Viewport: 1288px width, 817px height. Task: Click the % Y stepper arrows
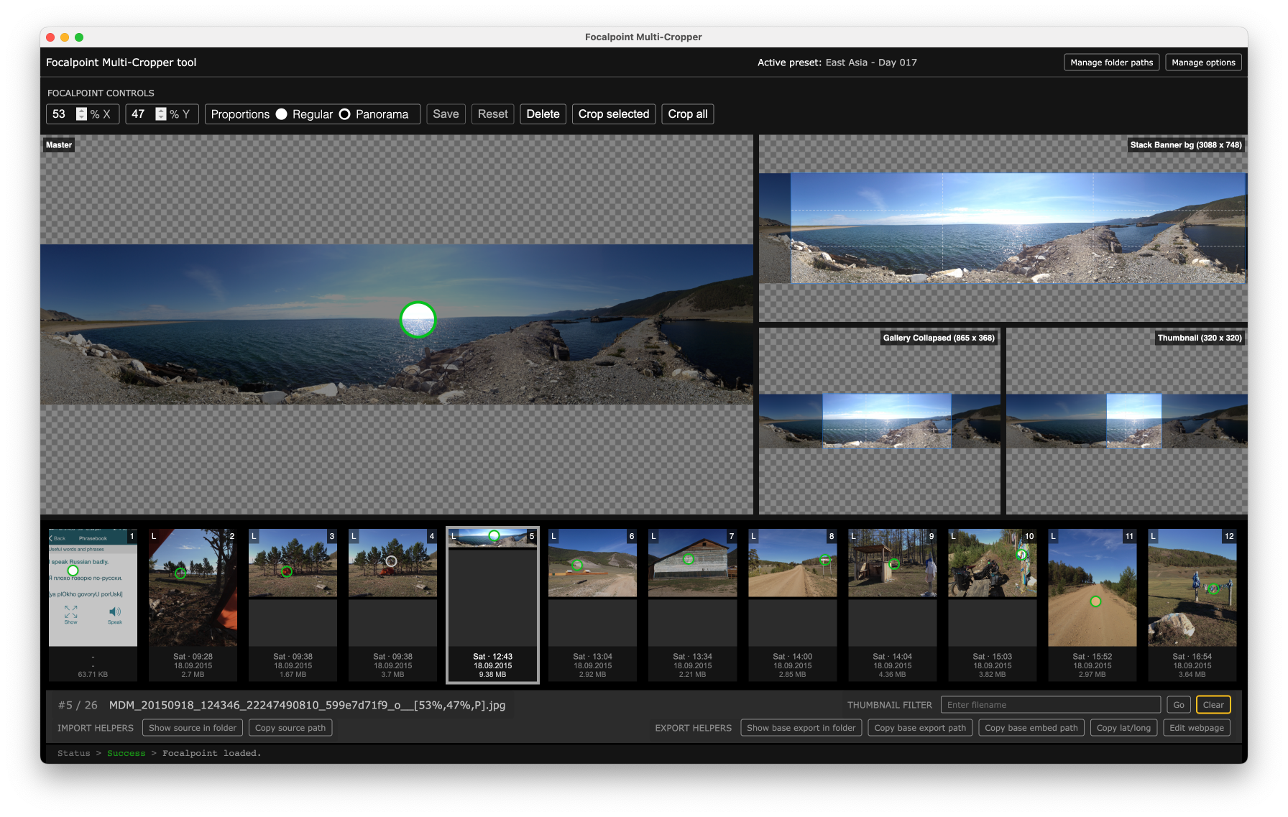tap(161, 114)
